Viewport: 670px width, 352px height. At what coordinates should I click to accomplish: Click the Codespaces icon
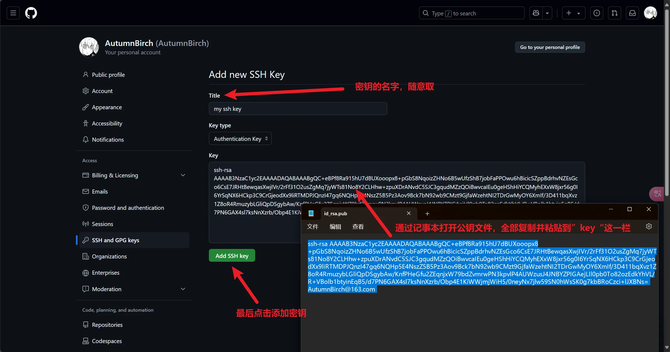point(85,341)
